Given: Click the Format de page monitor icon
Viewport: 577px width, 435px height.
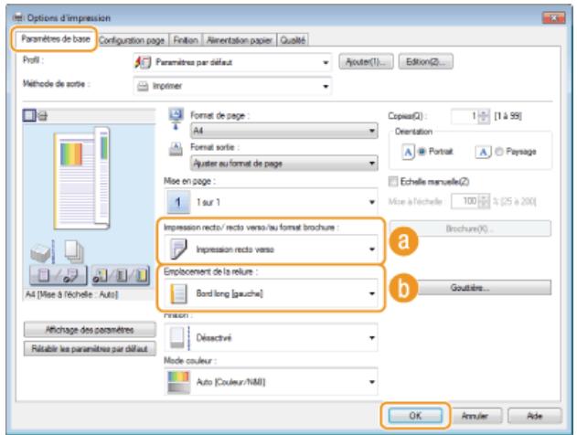Looking at the screenshot, I should coord(176,119).
